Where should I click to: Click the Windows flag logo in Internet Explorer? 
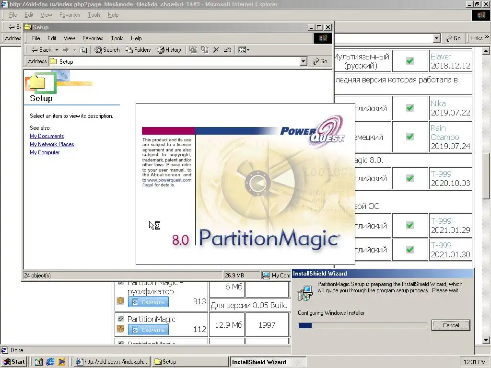[480, 15]
